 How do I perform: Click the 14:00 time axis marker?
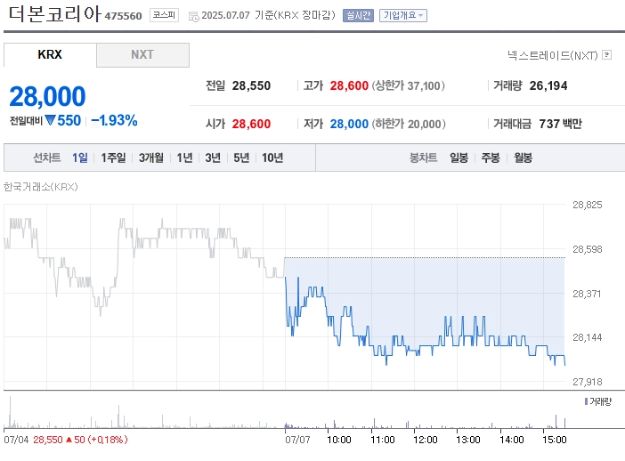(511, 440)
